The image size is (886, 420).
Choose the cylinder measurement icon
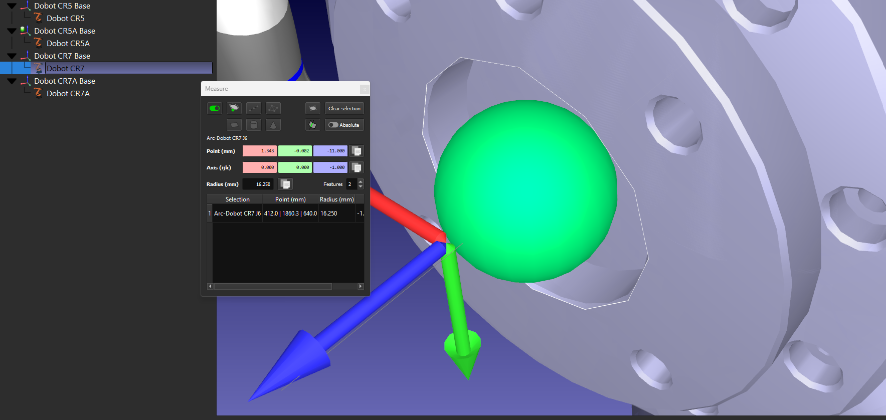click(x=253, y=125)
